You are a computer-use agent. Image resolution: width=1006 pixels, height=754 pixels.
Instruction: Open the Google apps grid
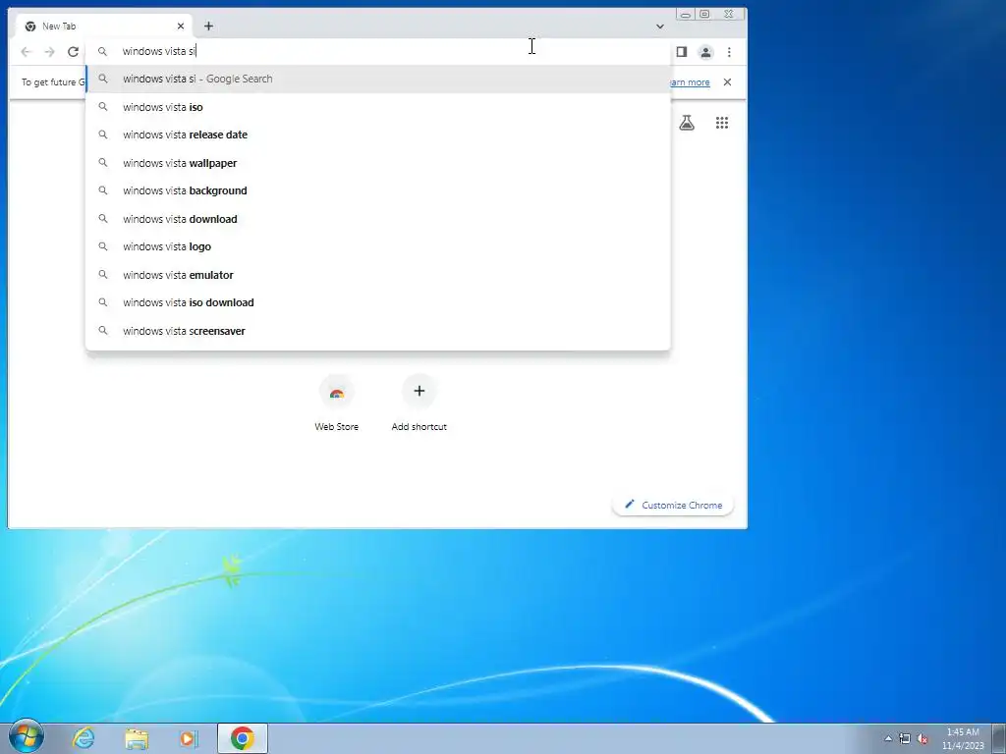pos(722,123)
